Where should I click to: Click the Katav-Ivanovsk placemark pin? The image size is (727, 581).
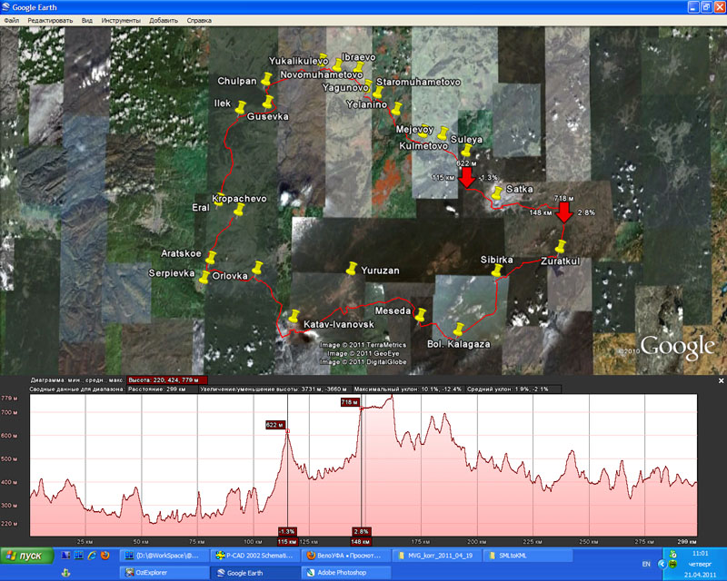click(x=294, y=317)
